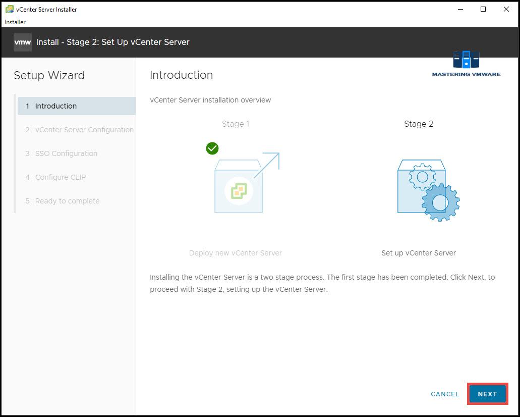Viewport: 520px width, 417px height.
Task: Click 'Deploy new vCenter Server' label
Action: 236,253
